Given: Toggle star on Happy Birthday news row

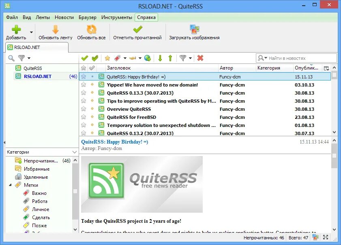Looking at the screenshot, I should 84,76.
